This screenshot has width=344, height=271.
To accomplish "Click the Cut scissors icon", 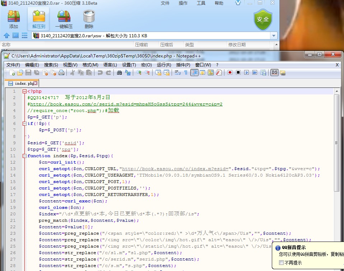I will (72, 73).
